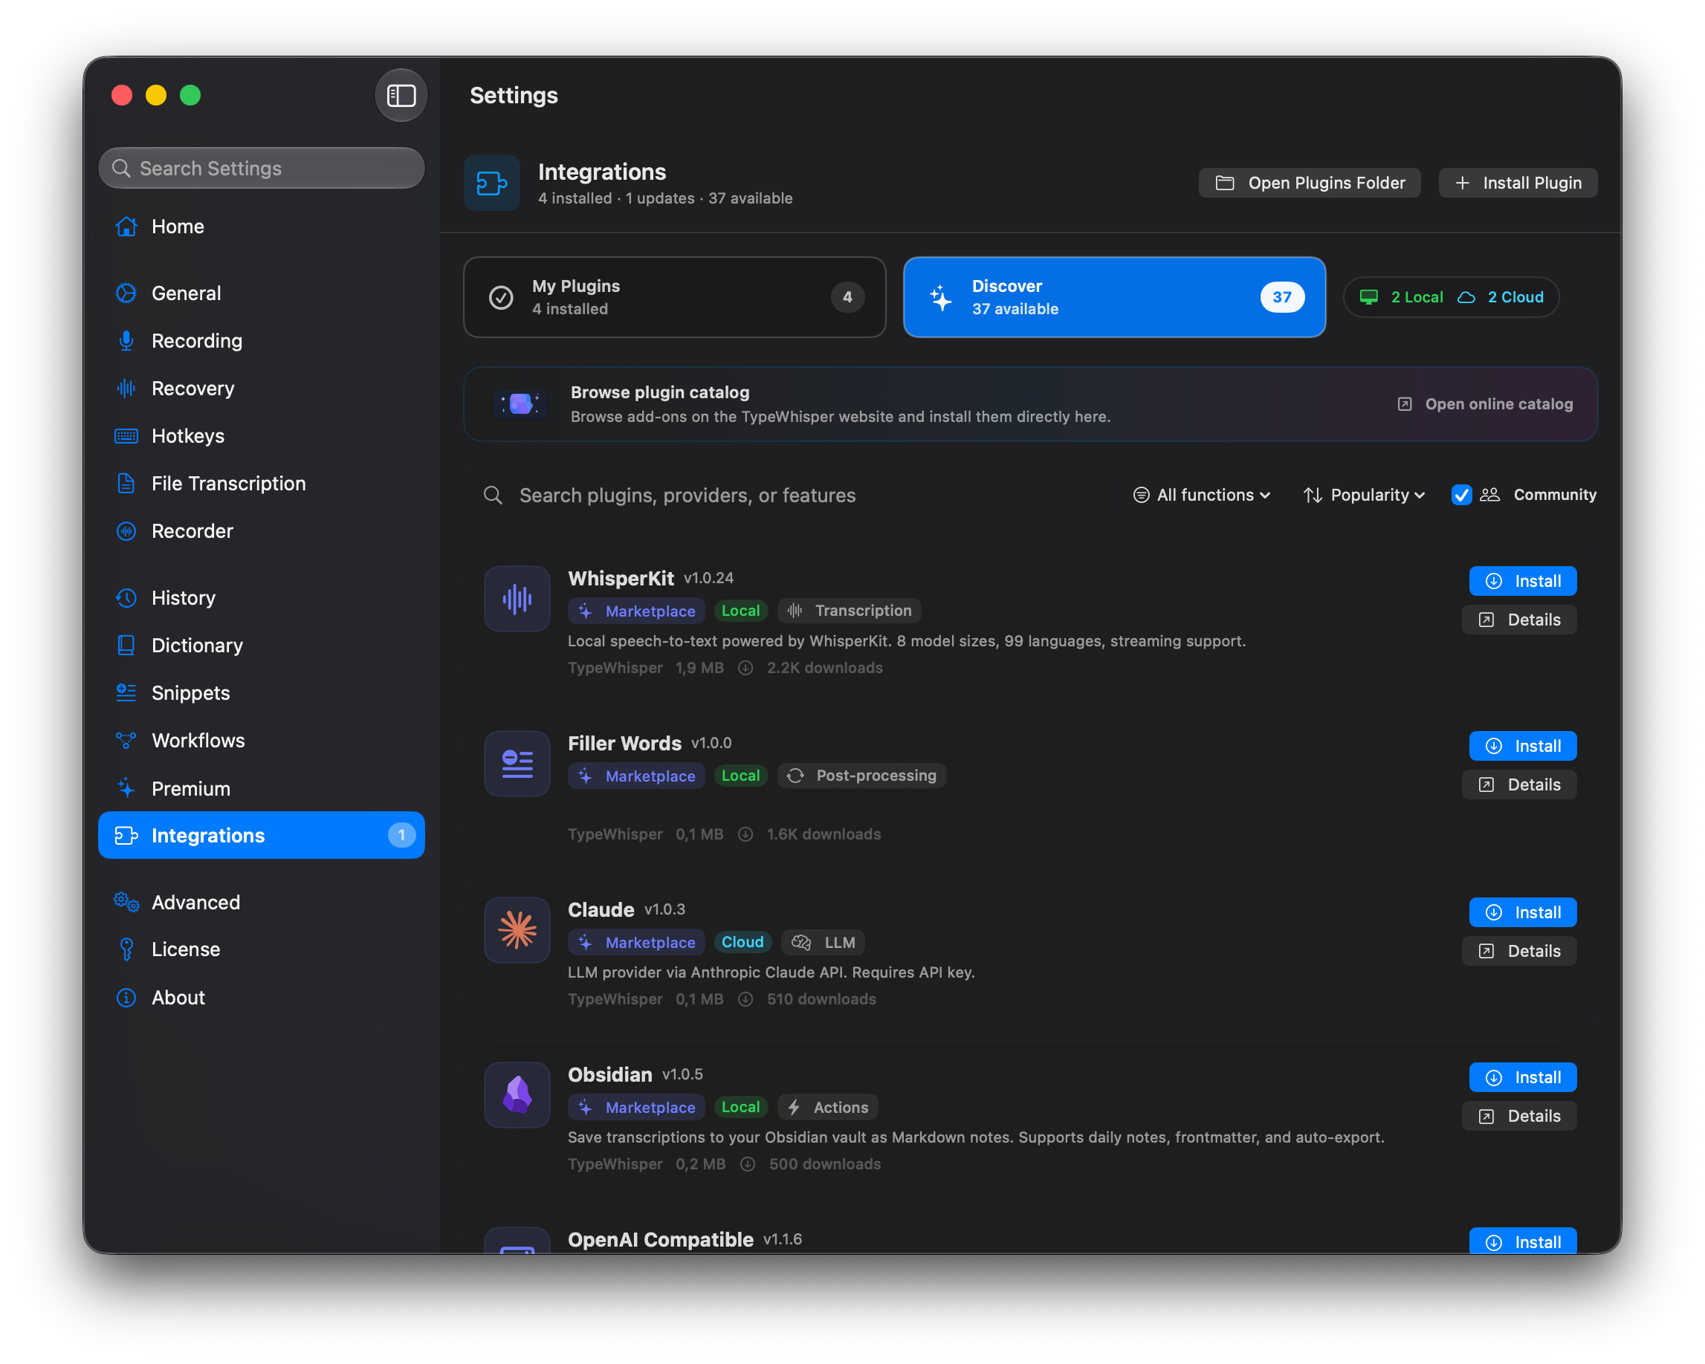The width and height of the screenshot is (1705, 1364).
Task: Click the magnifier icon in plugin search
Action: [x=493, y=496]
